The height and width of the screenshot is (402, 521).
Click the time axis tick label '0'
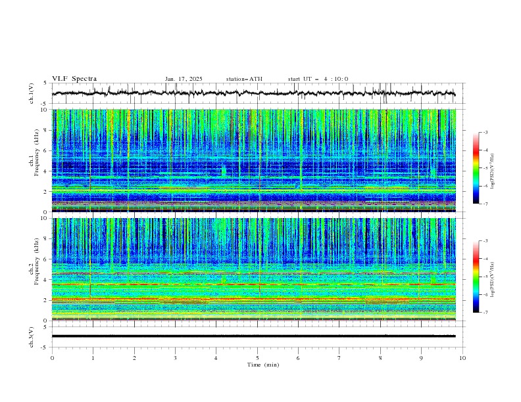point(52,358)
